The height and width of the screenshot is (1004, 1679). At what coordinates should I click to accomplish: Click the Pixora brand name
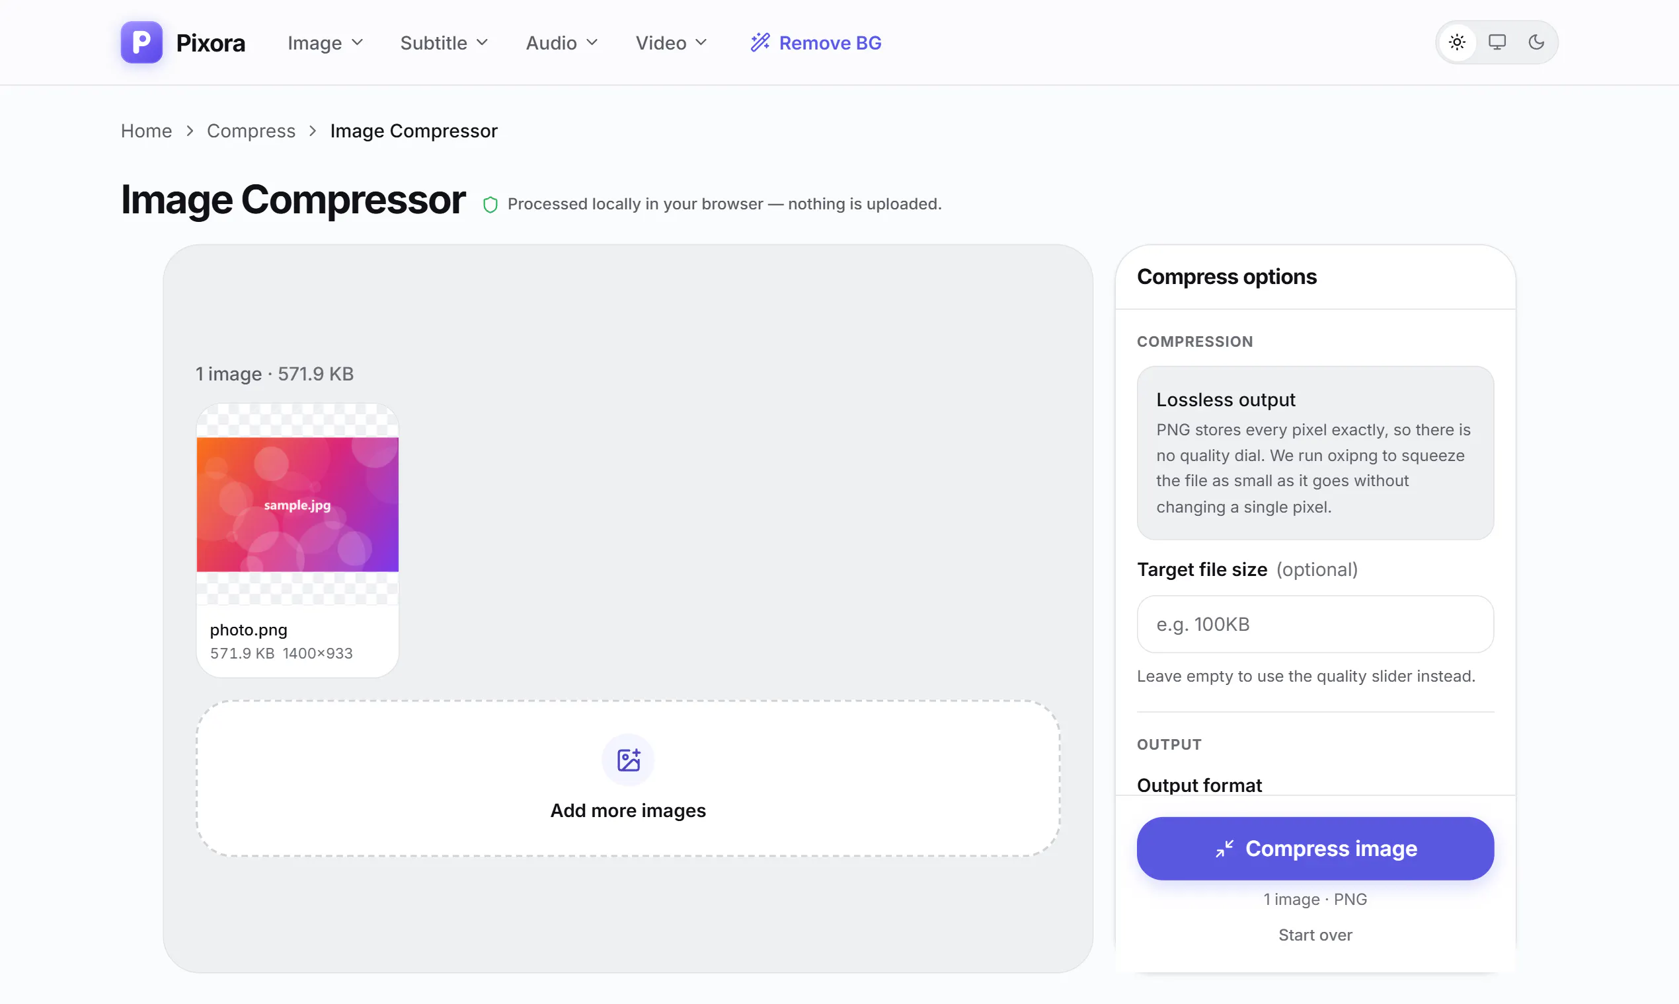click(x=211, y=43)
